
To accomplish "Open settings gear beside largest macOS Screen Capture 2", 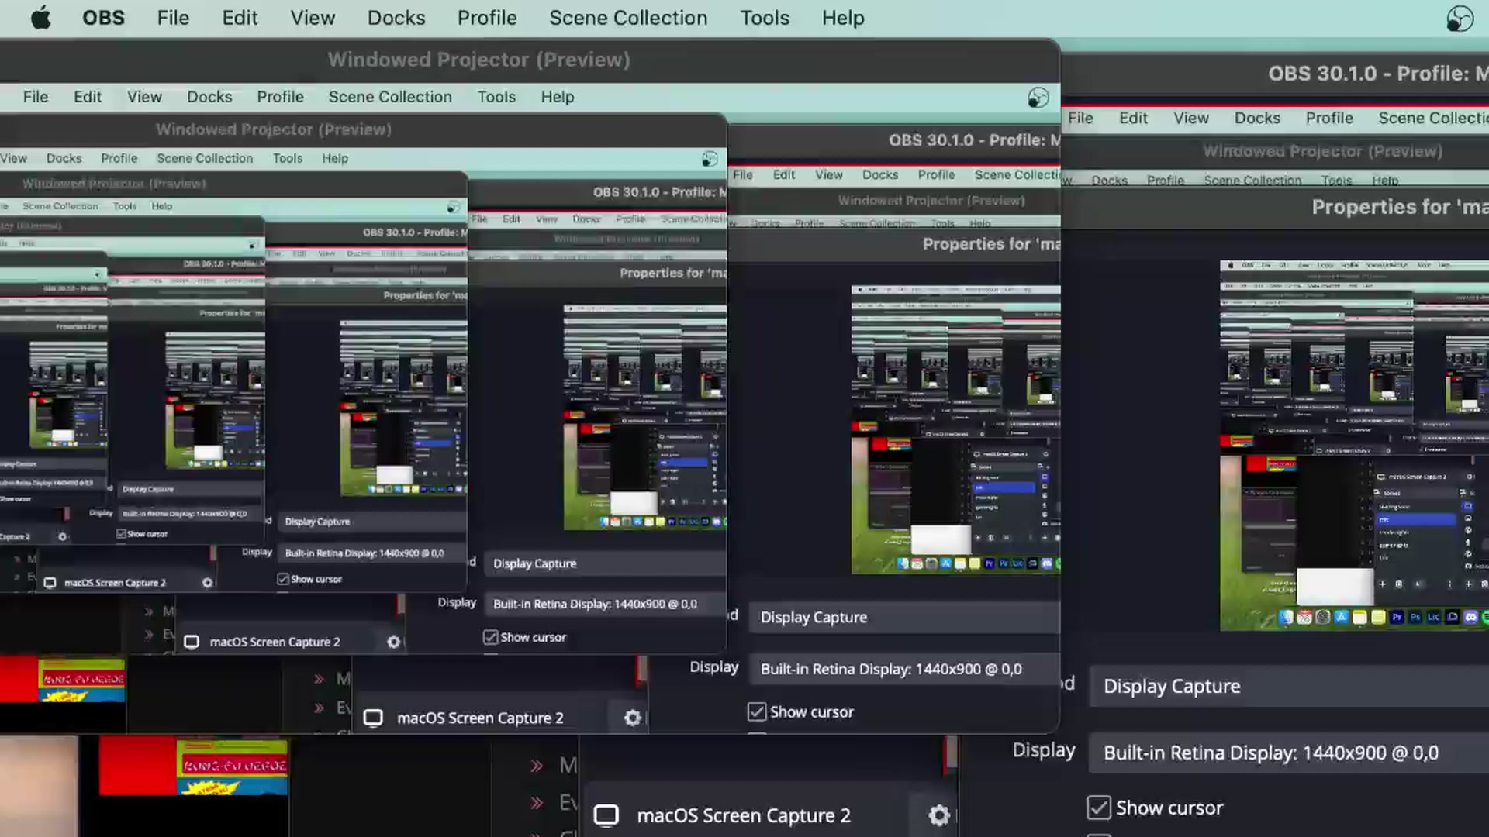I will pos(938,815).
